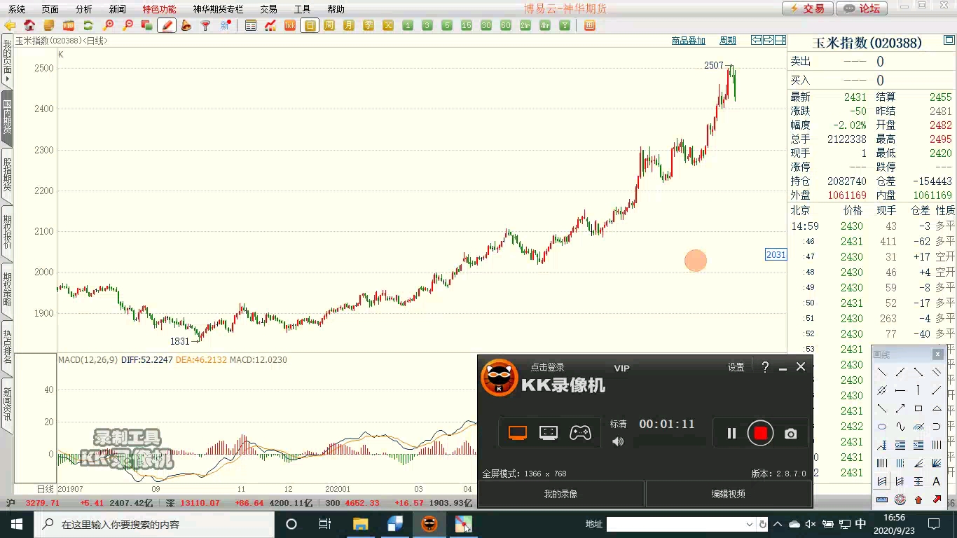
Task: Switch to tick chart period icon
Action: [290, 25]
